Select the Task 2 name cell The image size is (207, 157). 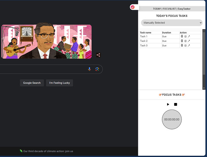pos(151,41)
